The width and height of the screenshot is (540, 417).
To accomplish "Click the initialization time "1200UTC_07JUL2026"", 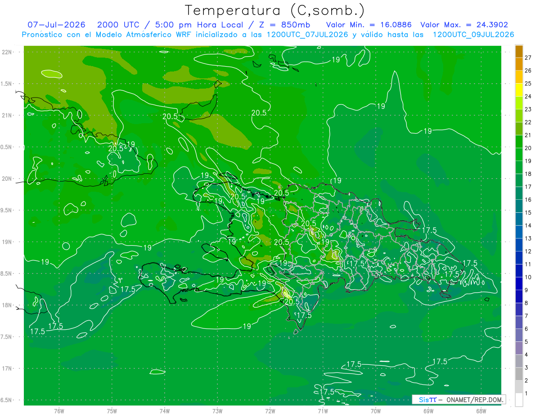I will click(x=307, y=34).
